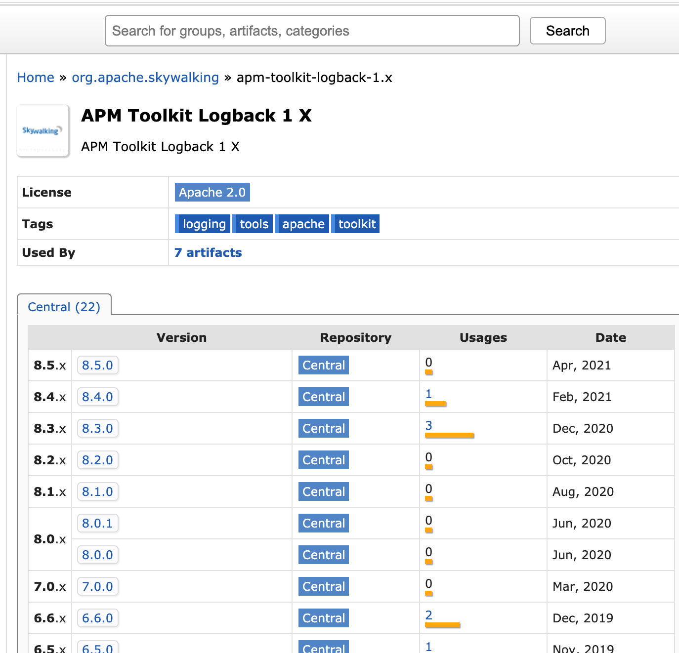The width and height of the screenshot is (679, 653).
Task: Click the Repository column header
Action: pyautogui.click(x=356, y=337)
